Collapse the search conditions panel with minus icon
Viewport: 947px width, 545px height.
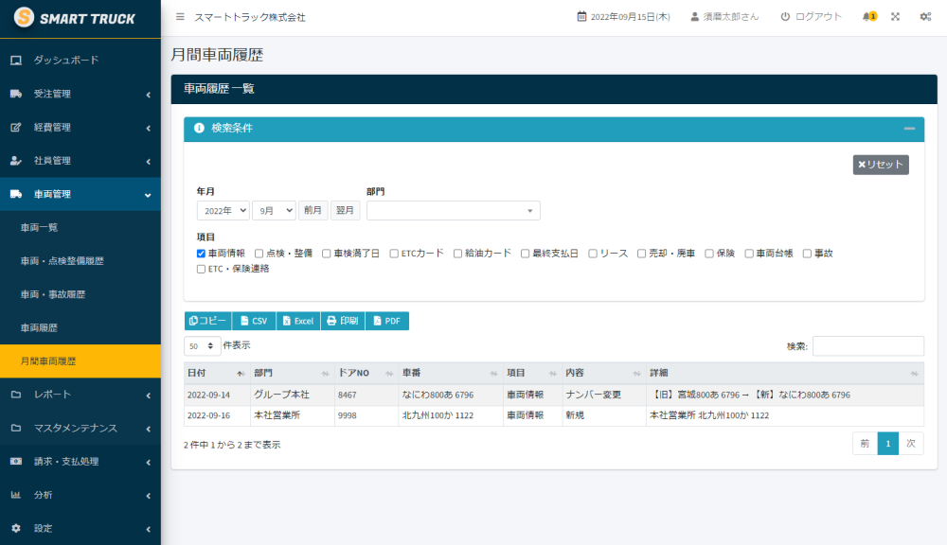909,129
